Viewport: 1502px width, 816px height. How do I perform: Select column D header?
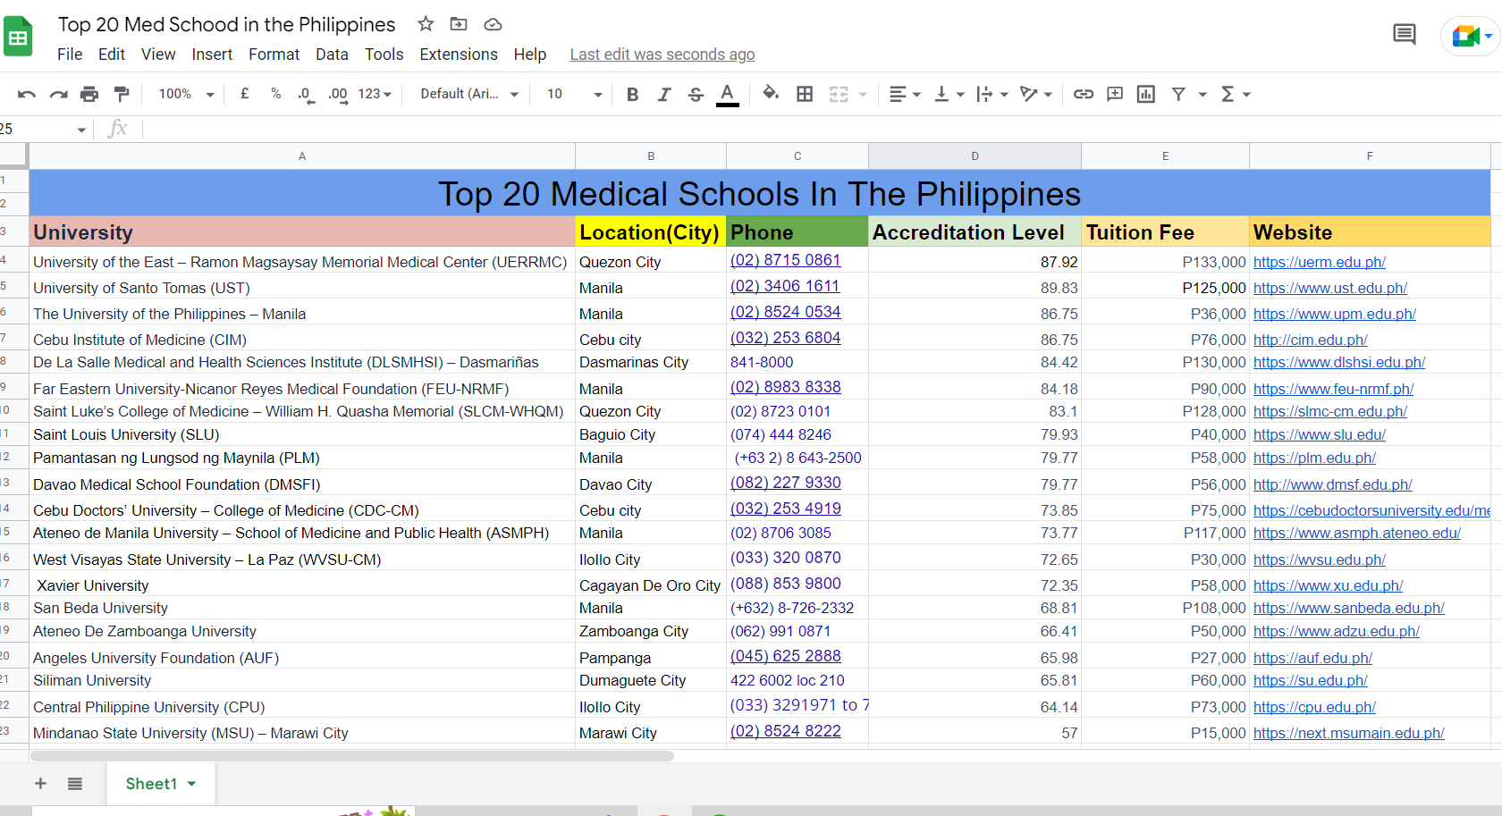pos(975,156)
